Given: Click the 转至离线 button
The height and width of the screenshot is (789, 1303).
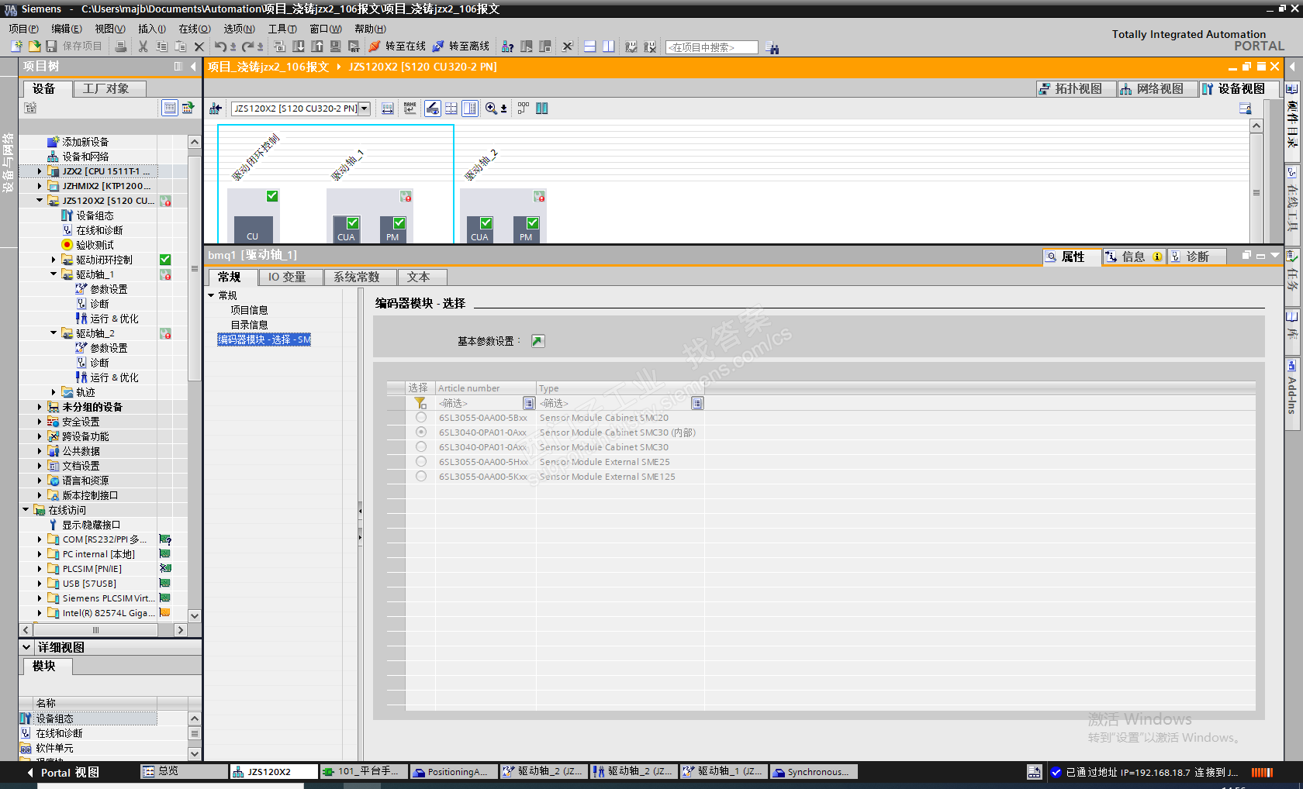Looking at the screenshot, I should click(x=461, y=47).
